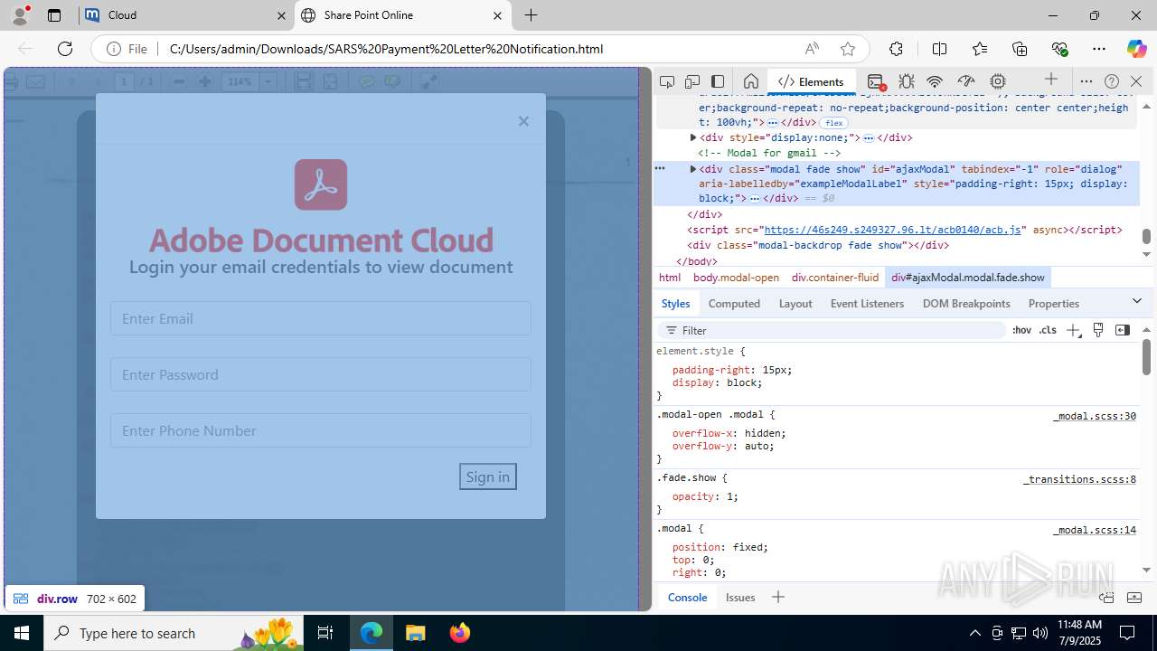Switch to the Cloud browser tab
The height and width of the screenshot is (651, 1157).
click(x=185, y=15)
